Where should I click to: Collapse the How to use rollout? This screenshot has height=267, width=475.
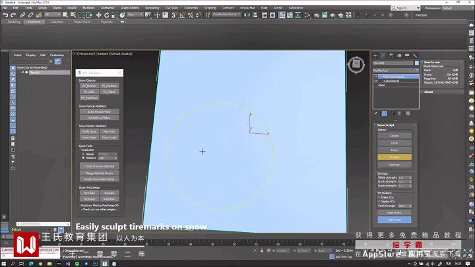click(x=431, y=63)
